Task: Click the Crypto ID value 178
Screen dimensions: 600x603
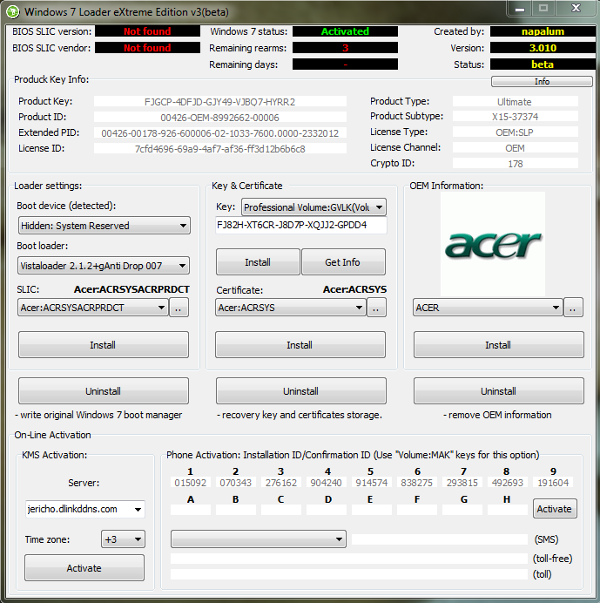Action: click(515, 164)
